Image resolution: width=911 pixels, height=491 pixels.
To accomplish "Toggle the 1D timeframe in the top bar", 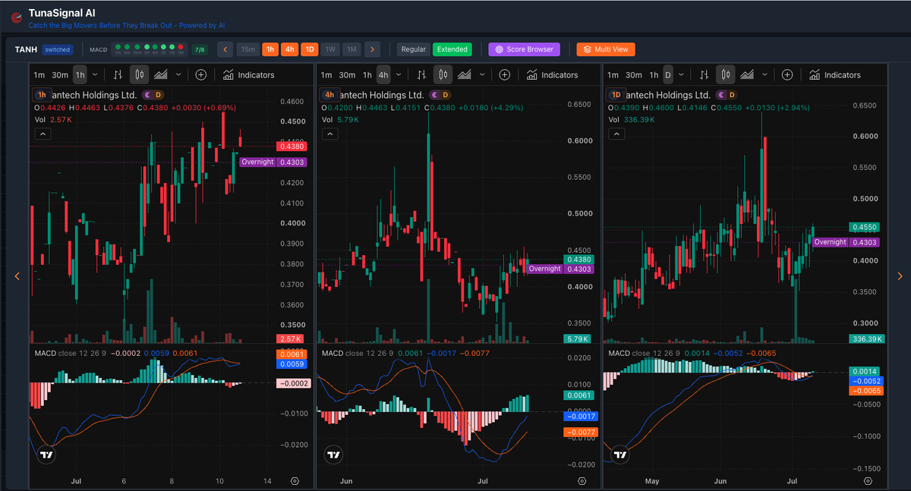I will click(x=309, y=49).
